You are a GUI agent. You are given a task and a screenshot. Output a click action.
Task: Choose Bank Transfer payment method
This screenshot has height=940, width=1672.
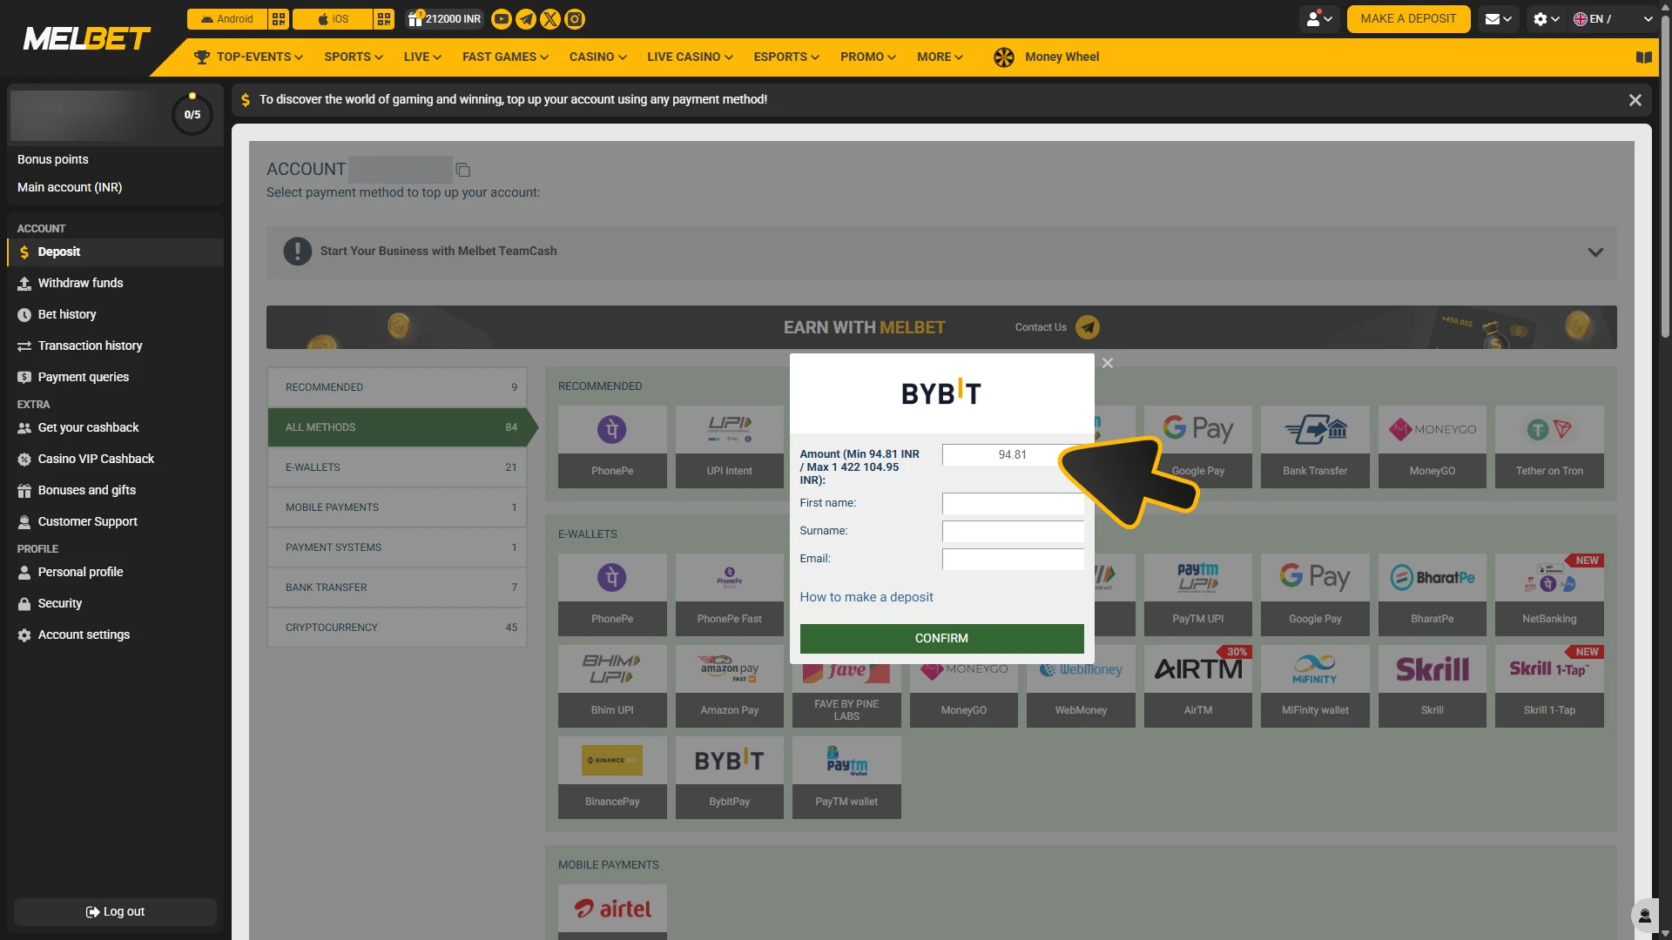point(1315,446)
